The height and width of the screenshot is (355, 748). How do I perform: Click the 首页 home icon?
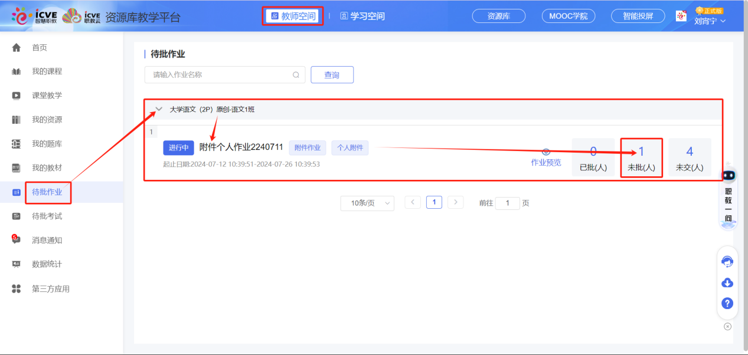(17, 47)
